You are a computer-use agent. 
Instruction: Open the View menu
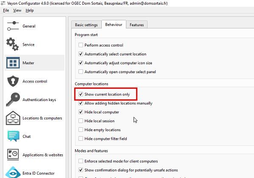click(x=17, y=11)
